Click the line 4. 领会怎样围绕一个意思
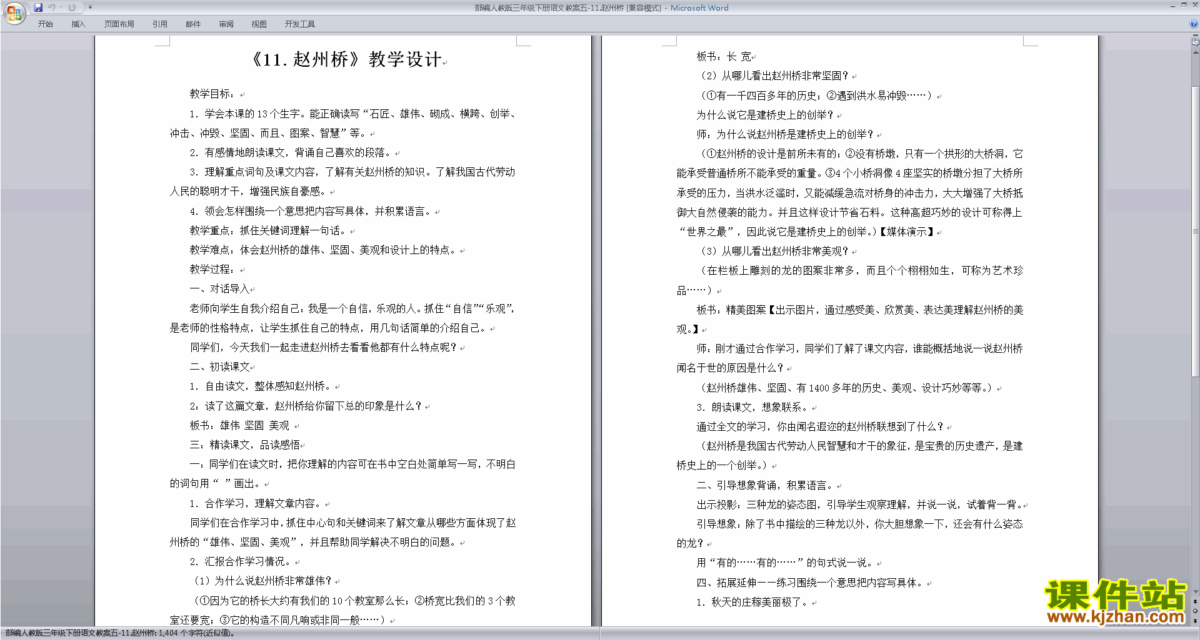Viewport: 1200px width, 640px height. coord(311,212)
